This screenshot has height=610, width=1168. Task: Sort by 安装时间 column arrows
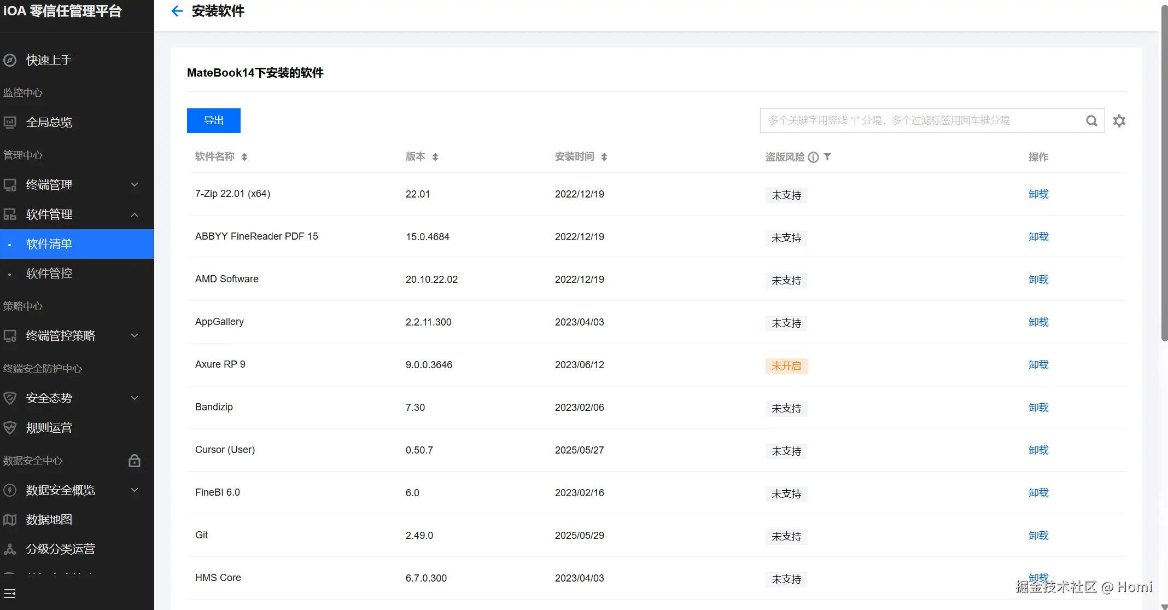pos(604,158)
